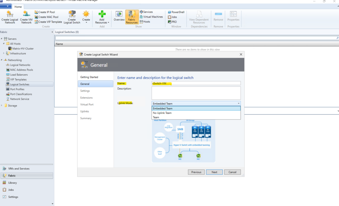The image size is (339, 206).
Task: Show Virtual Machines in the ribbon
Action: 151,17
